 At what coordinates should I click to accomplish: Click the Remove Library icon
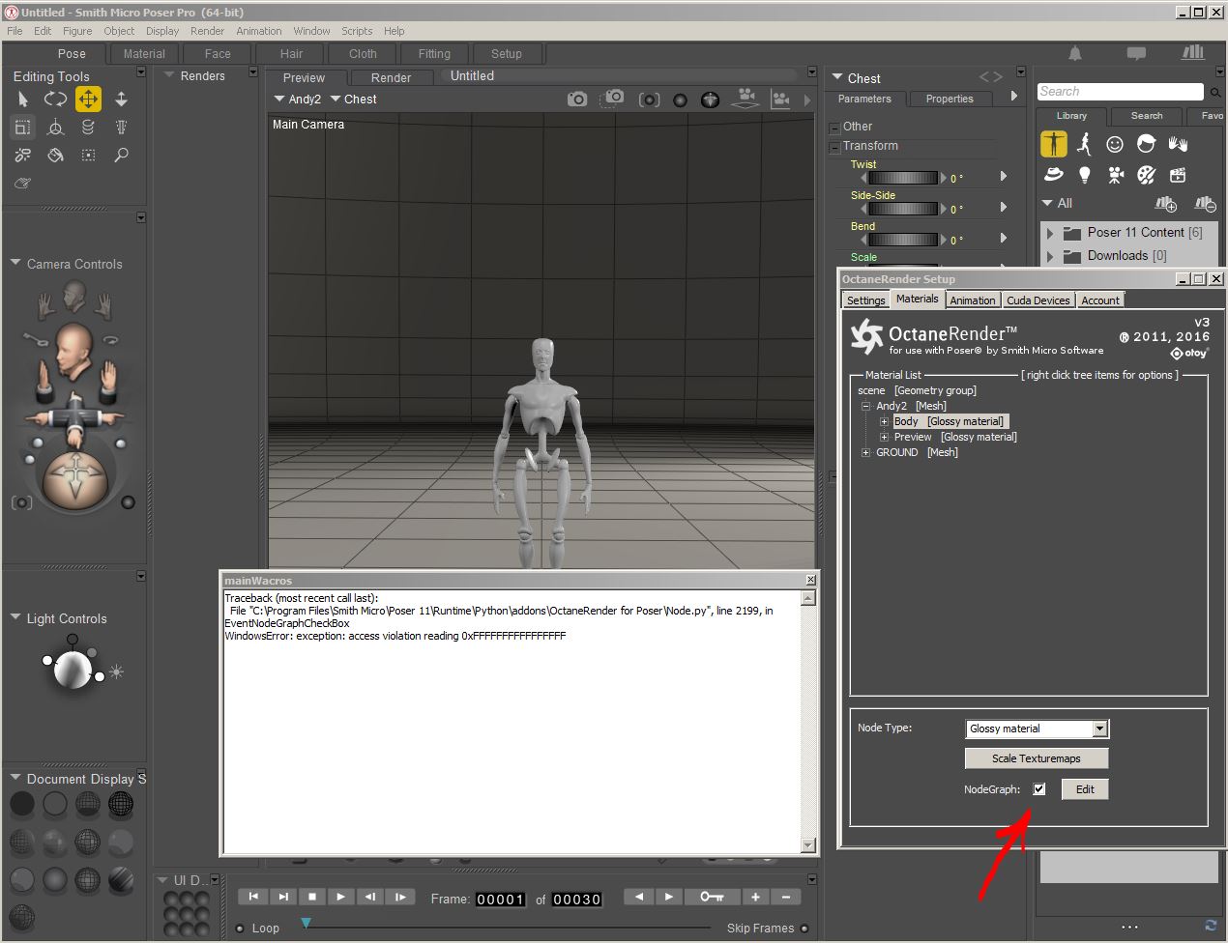[1205, 204]
